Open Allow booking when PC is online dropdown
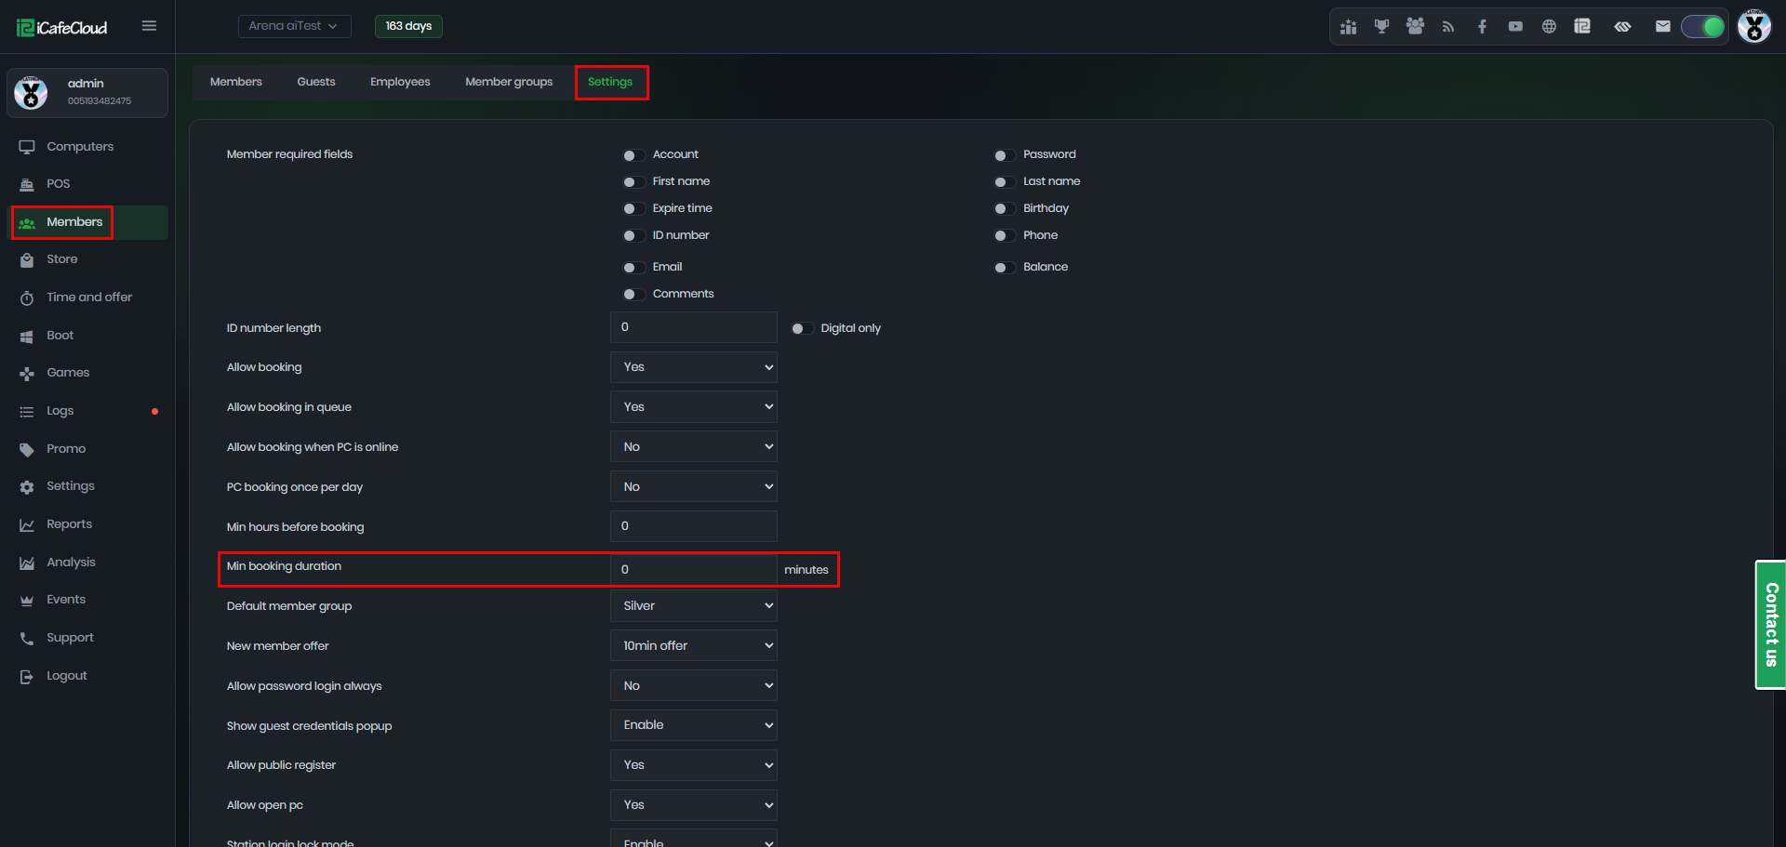This screenshot has height=847, width=1786. 693,447
